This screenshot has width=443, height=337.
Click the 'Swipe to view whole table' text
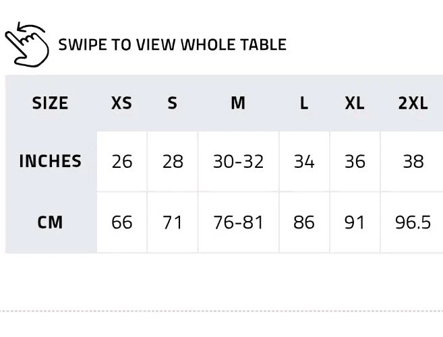click(x=172, y=45)
